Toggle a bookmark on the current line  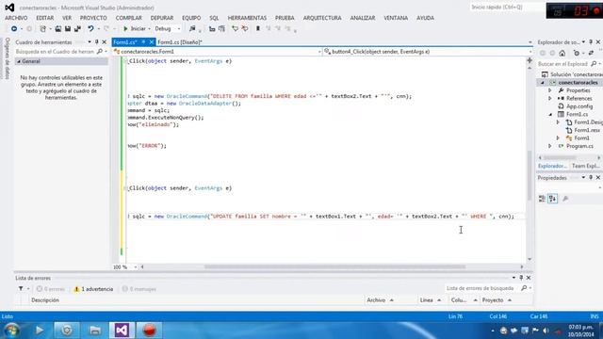point(258,29)
